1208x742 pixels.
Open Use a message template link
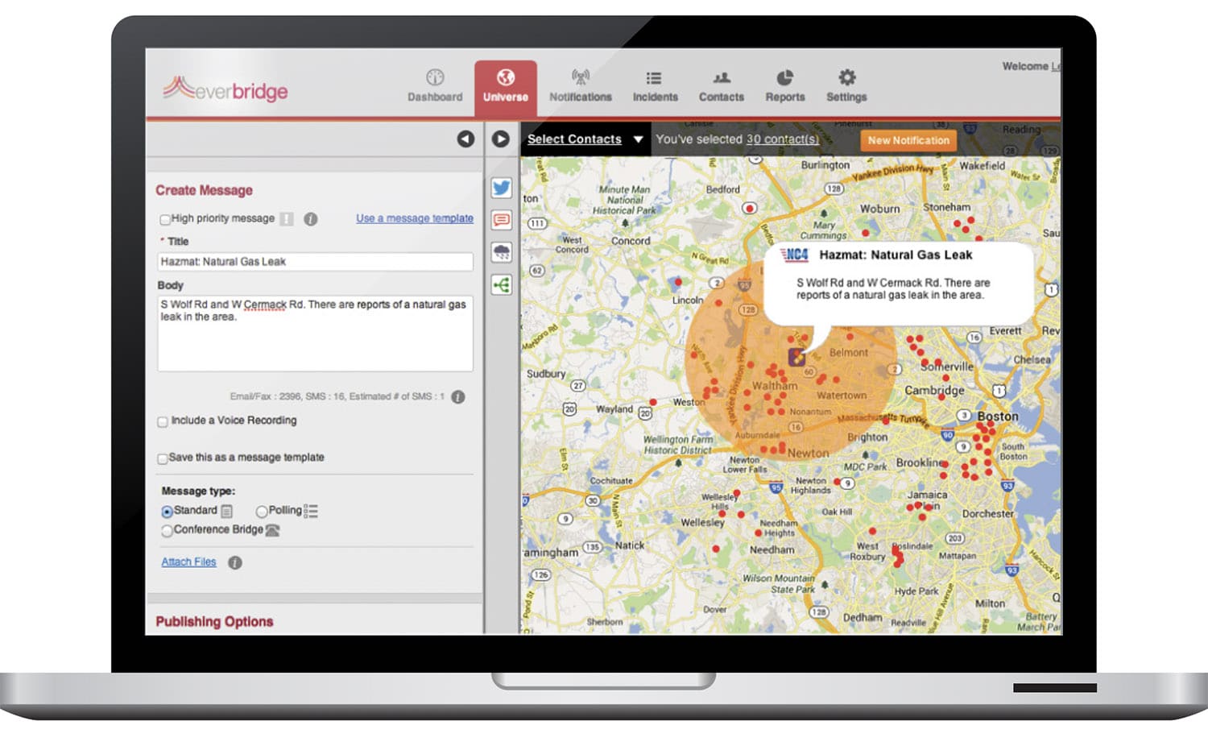pos(414,218)
